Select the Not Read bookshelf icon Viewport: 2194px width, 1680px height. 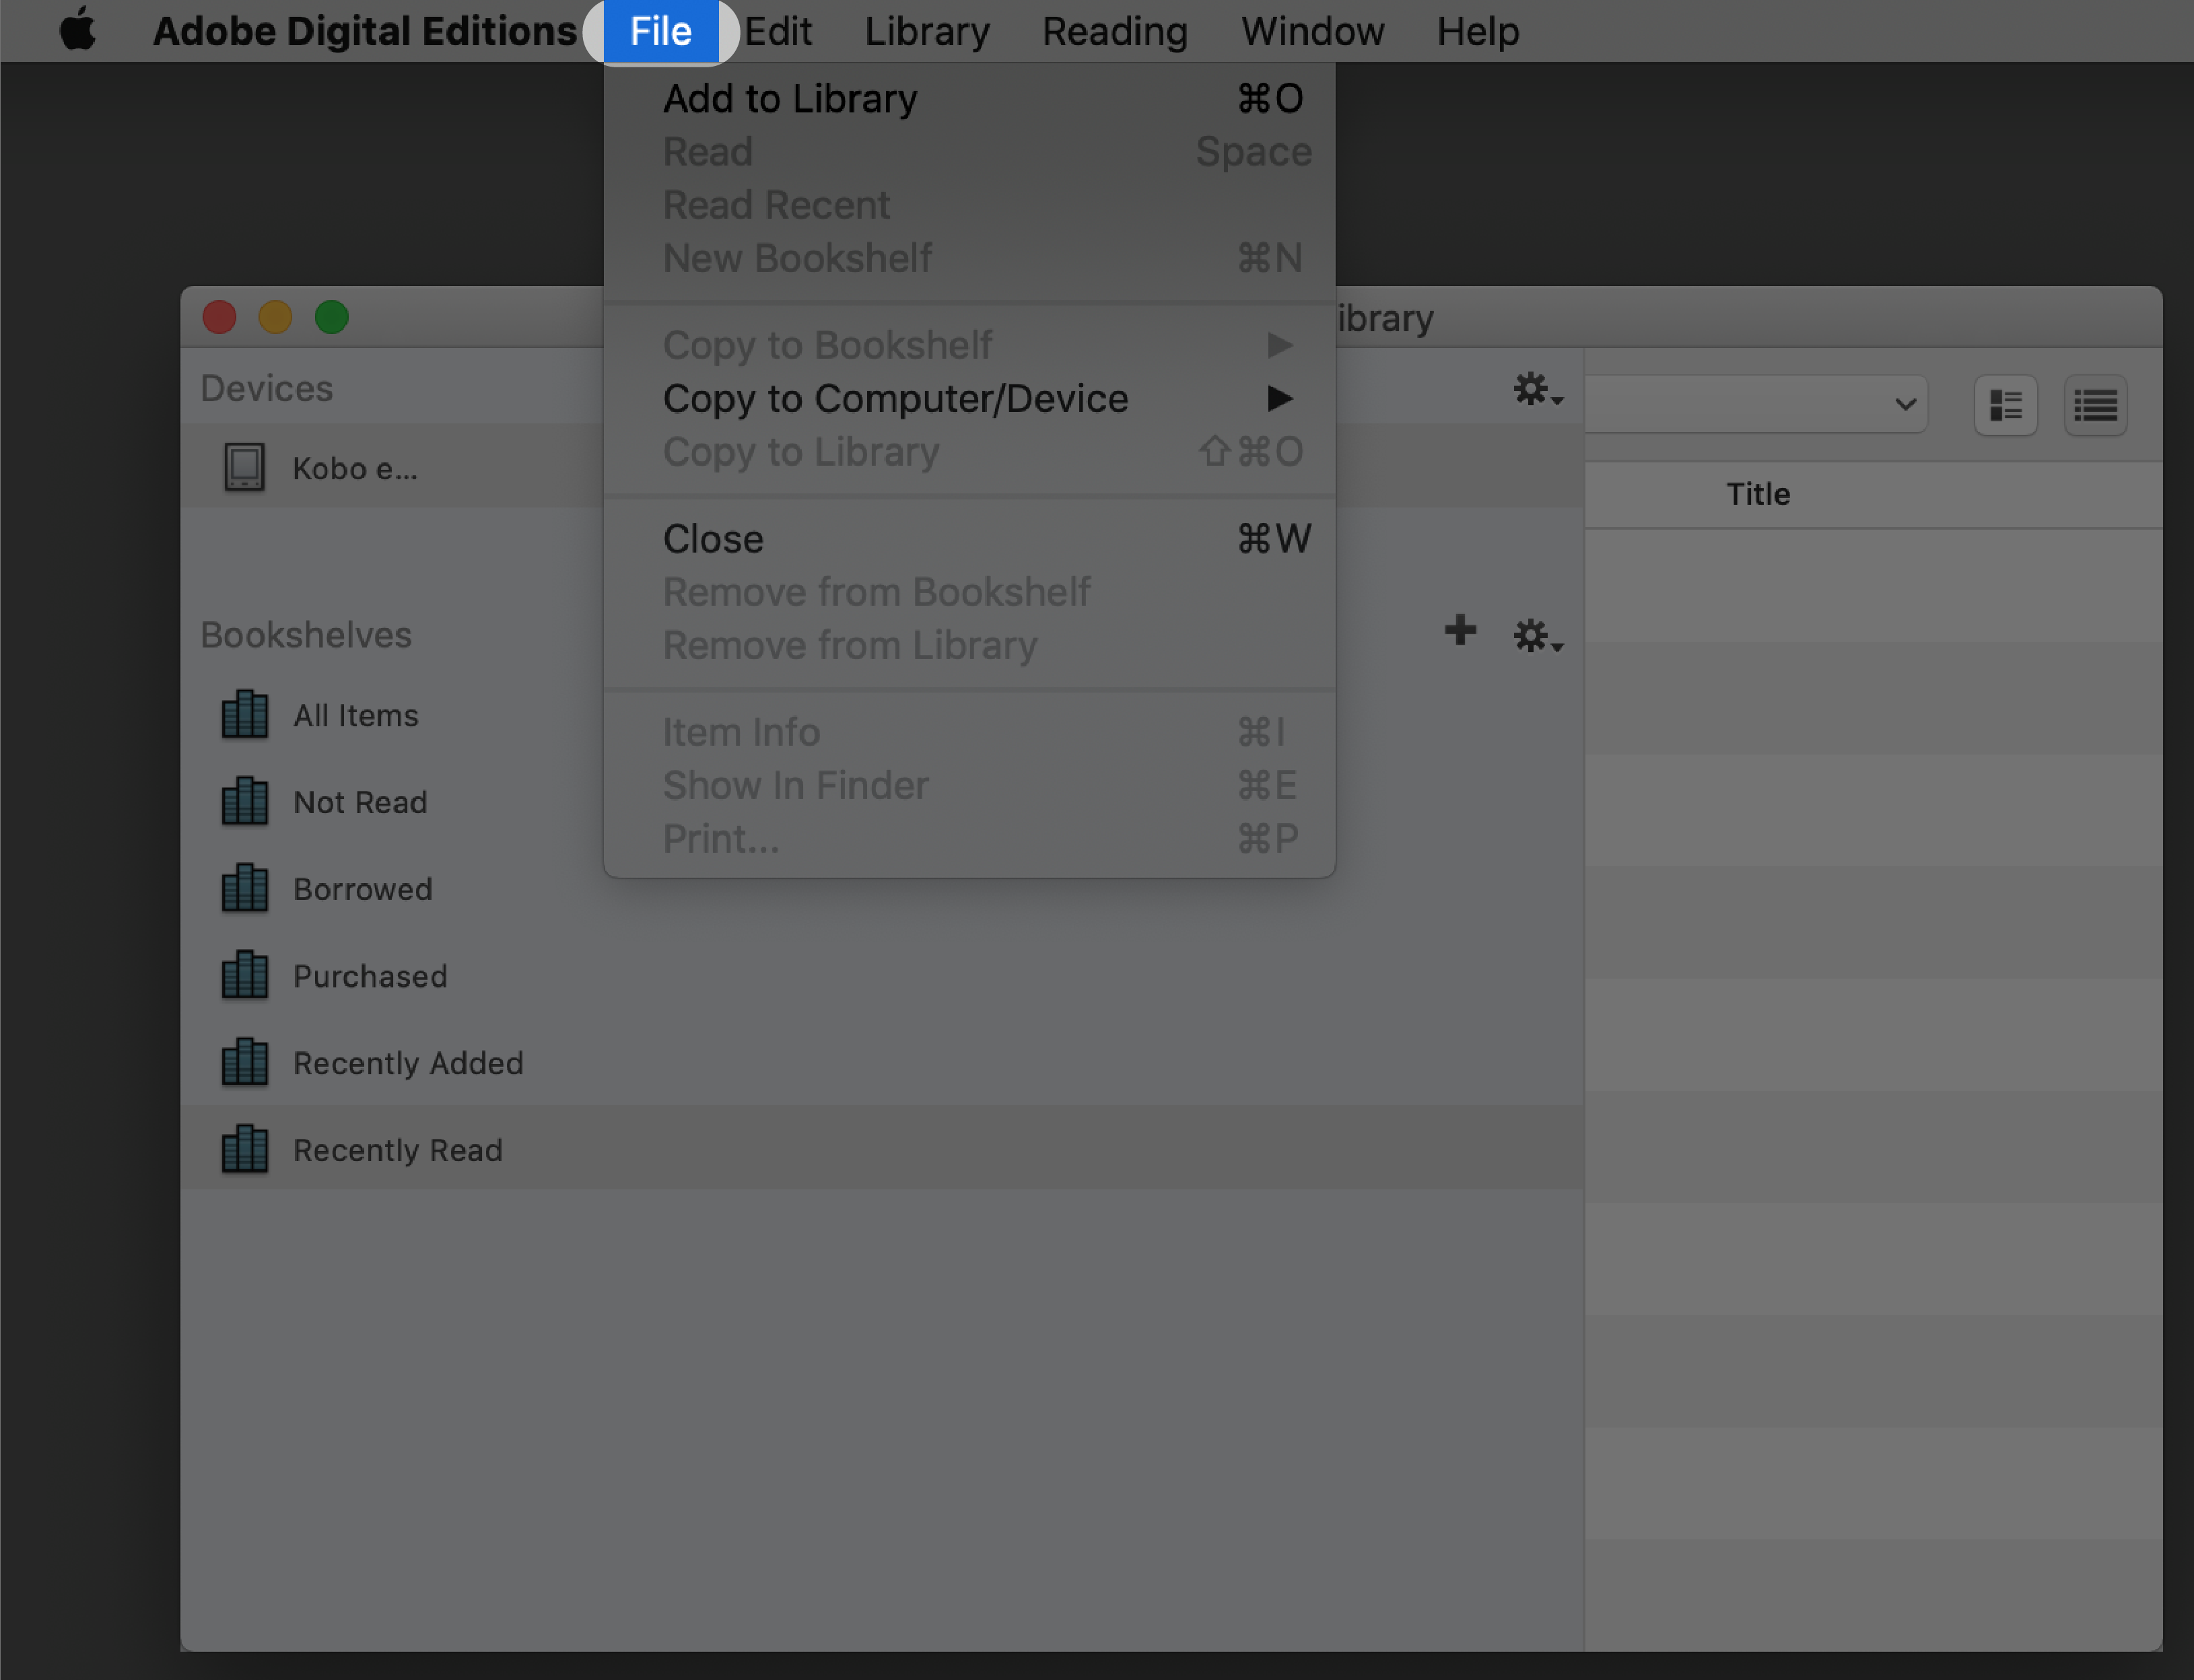pos(244,801)
